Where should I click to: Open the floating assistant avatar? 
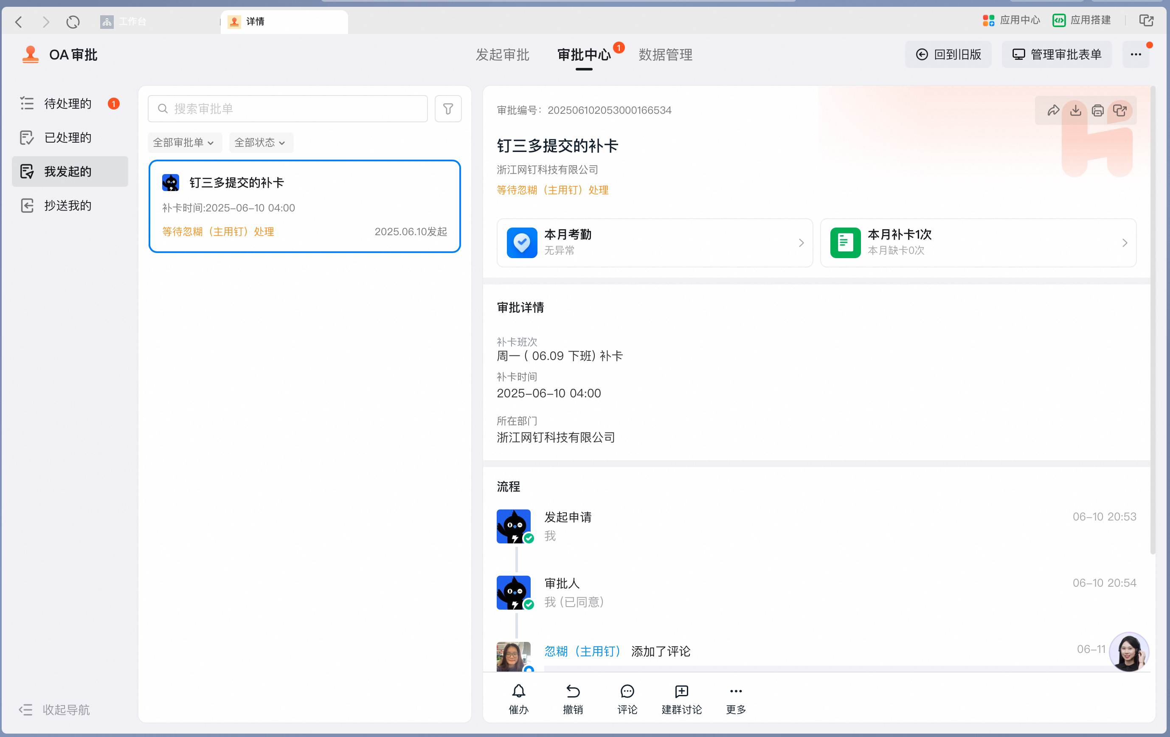click(x=1129, y=652)
